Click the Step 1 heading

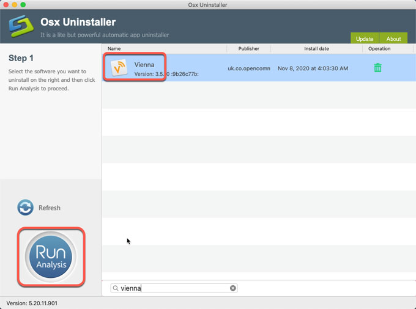[x=21, y=58]
